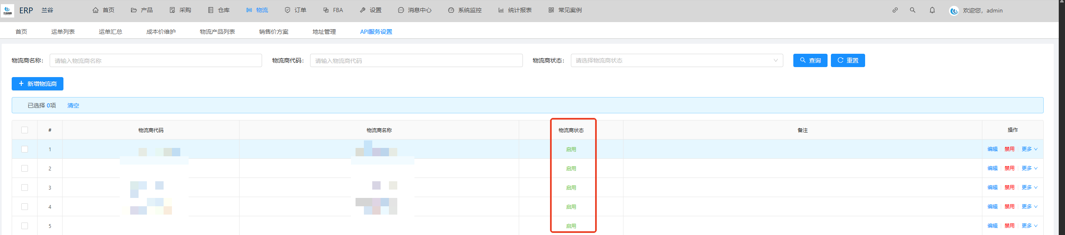Check the checkbox for row 1

(x=25, y=149)
